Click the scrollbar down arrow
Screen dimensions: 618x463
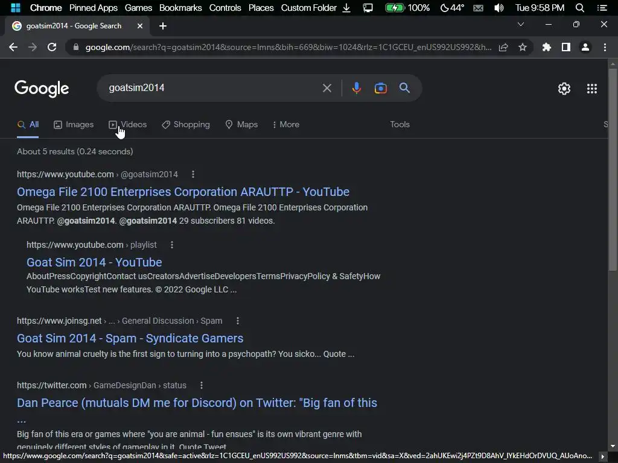613,446
